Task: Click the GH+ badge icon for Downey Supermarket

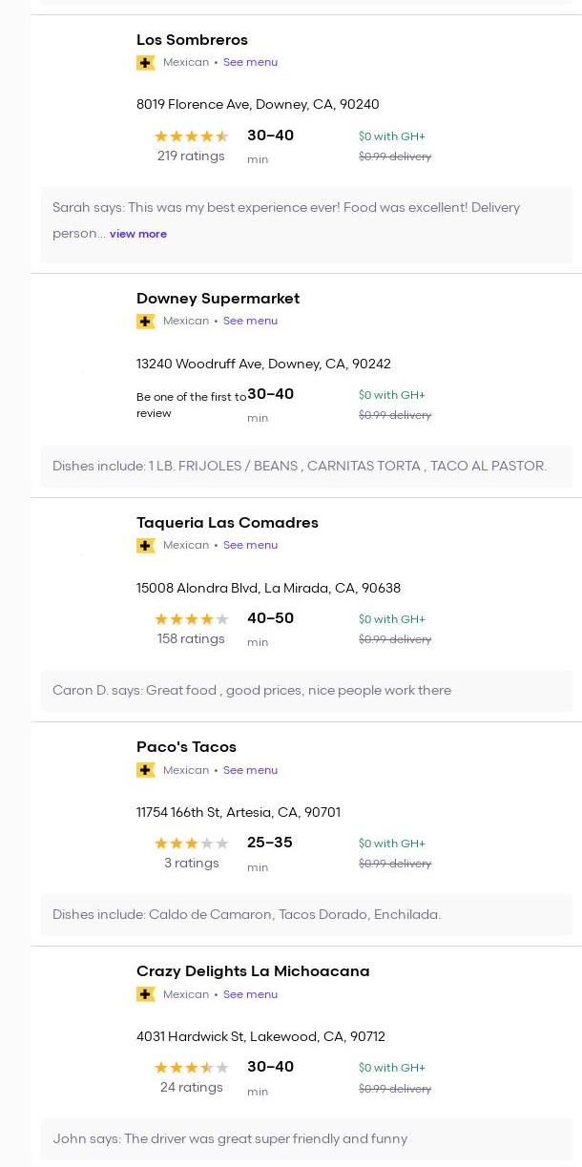Action: pyautogui.click(x=145, y=322)
